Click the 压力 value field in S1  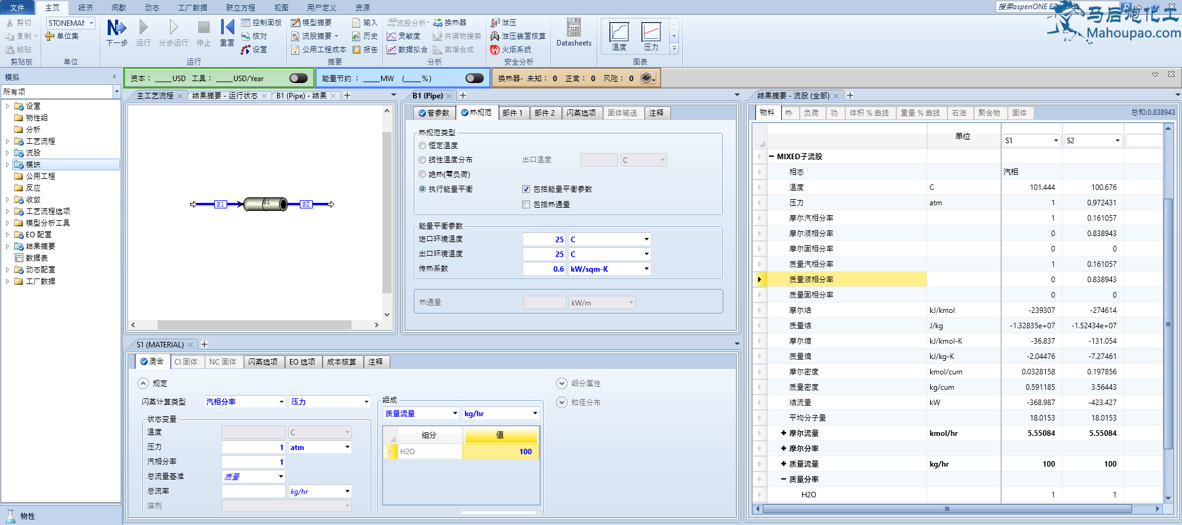tap(254, 448)
